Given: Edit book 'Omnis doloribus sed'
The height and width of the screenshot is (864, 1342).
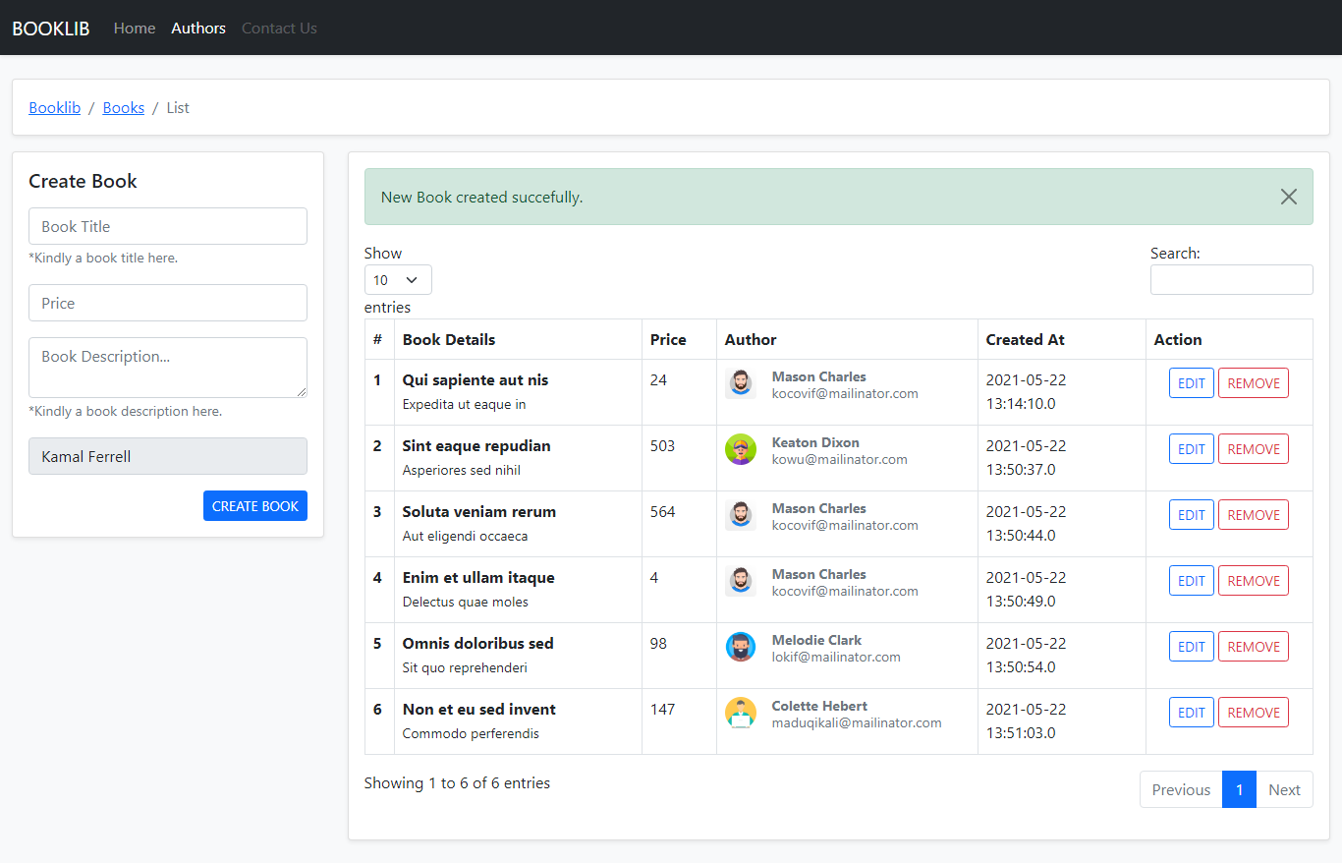Looking at the screenshot, I should pos(1192,647).
